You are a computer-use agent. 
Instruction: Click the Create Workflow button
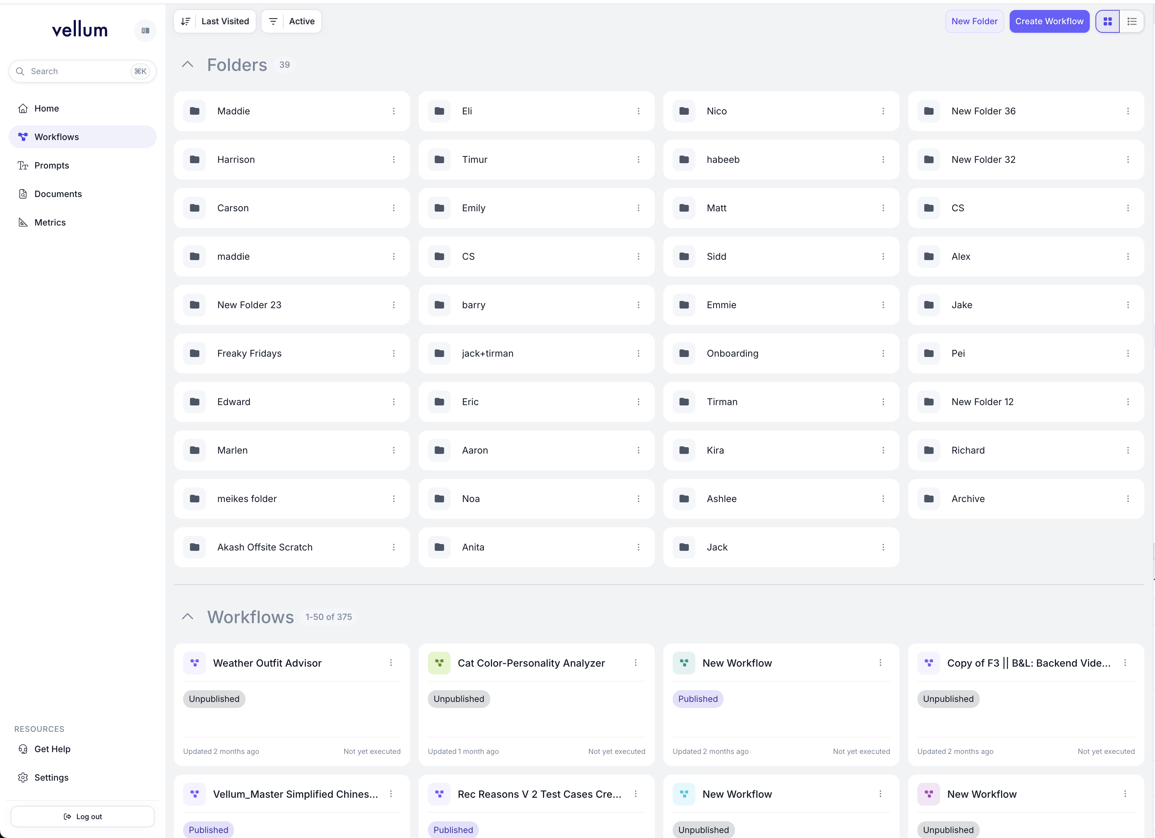(1049, 21)
